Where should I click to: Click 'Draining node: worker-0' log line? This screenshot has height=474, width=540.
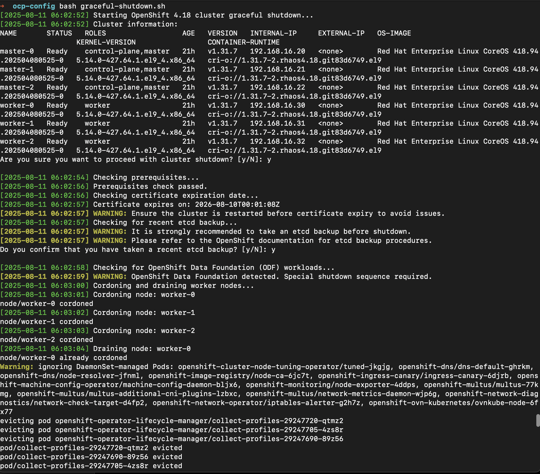pyautogui.click(x=95, y=349)
